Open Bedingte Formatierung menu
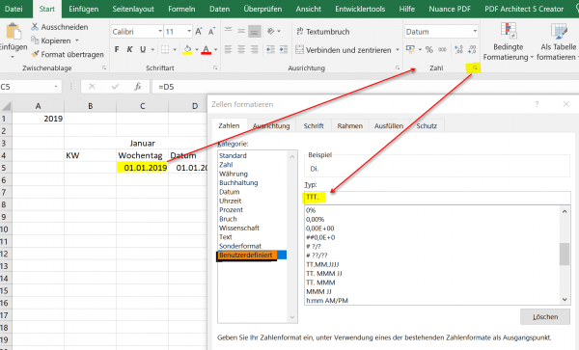579x350 pixels. coord(509,41)
